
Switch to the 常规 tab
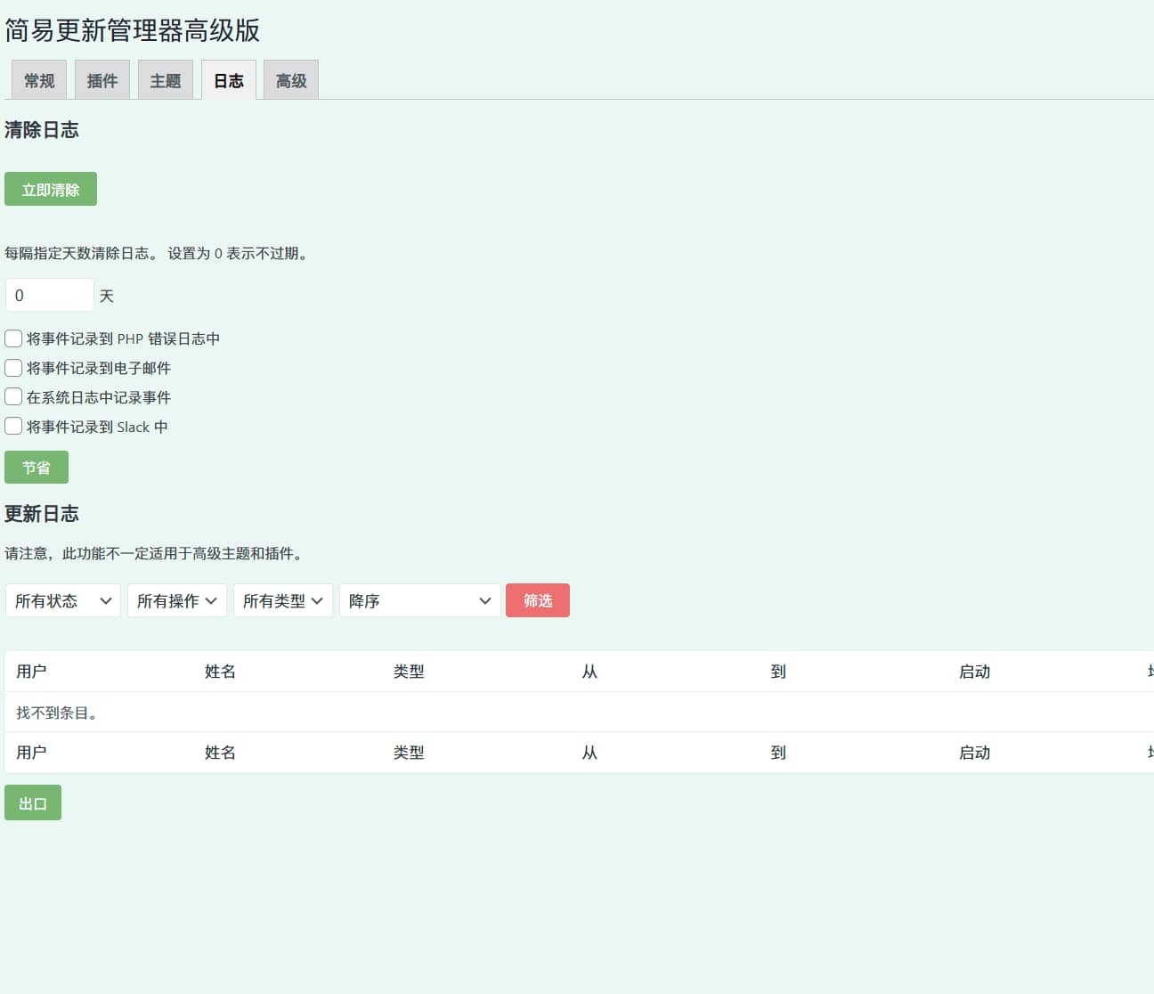(39, 80)
